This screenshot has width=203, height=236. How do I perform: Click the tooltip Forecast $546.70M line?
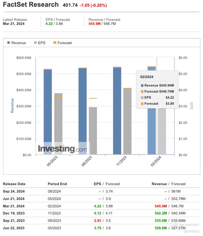pyautogui.click(x=158, y=91)
